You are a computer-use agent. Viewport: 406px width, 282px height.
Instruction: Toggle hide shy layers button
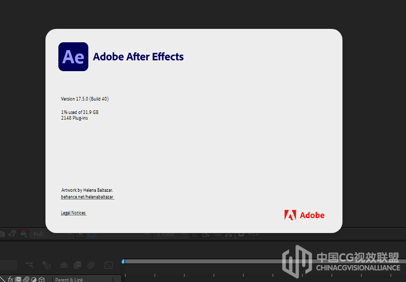click(64, 265)
